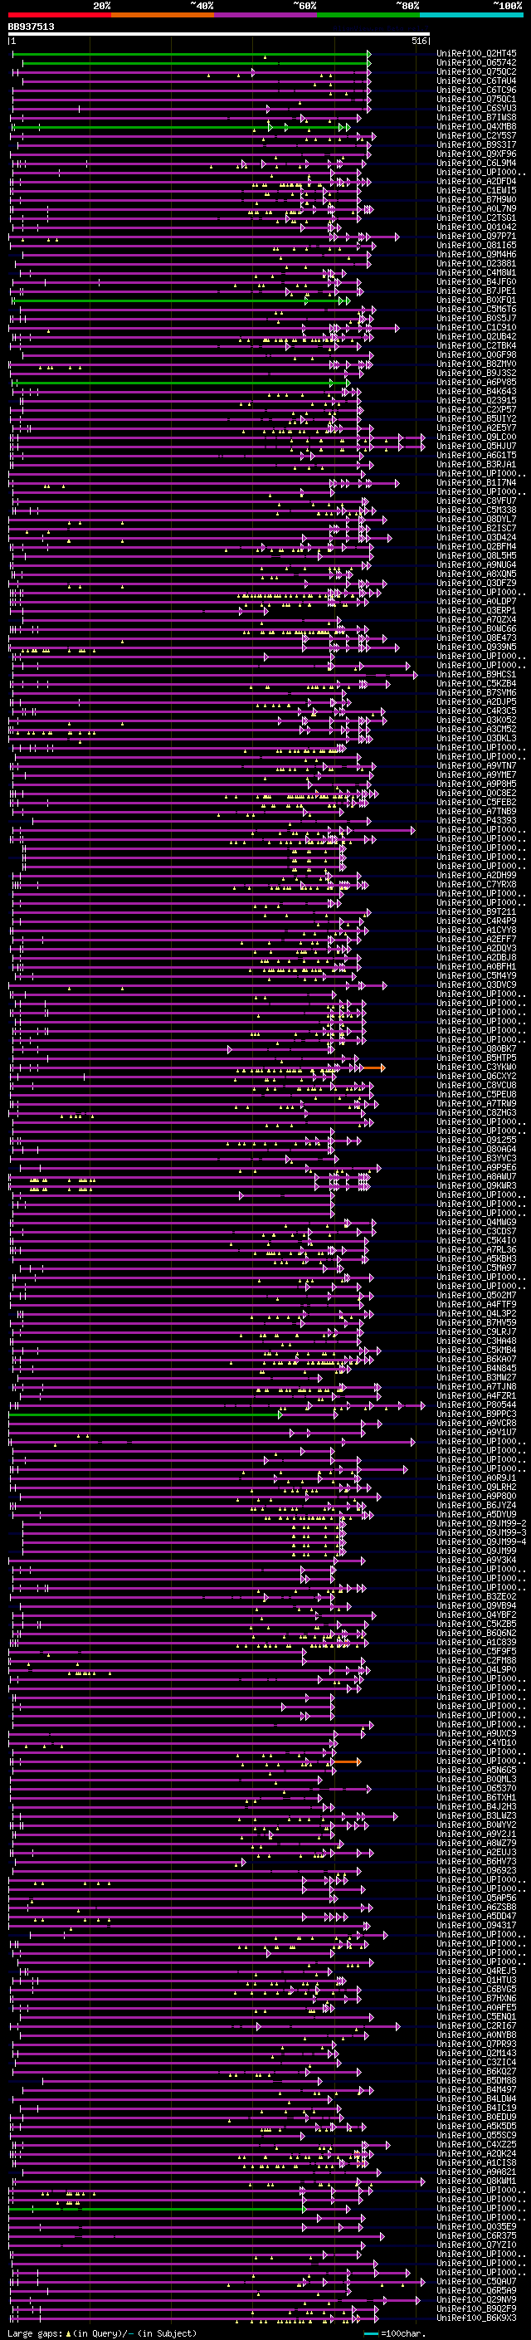
Task: Select hit UniRef100_Q9XF96
Action: click(x=476, y=154)
